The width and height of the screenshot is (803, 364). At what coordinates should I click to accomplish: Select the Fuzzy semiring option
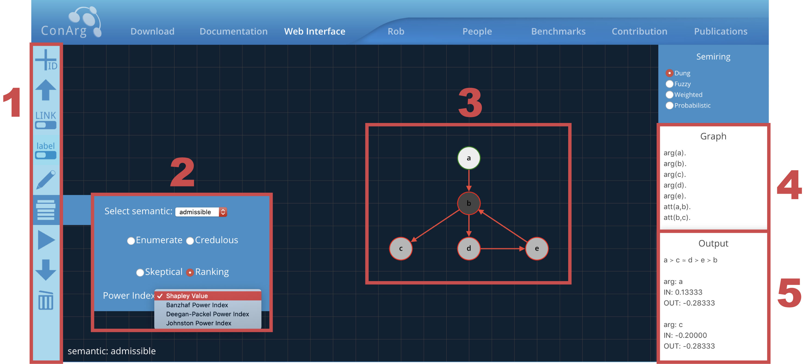coord(669,84)
